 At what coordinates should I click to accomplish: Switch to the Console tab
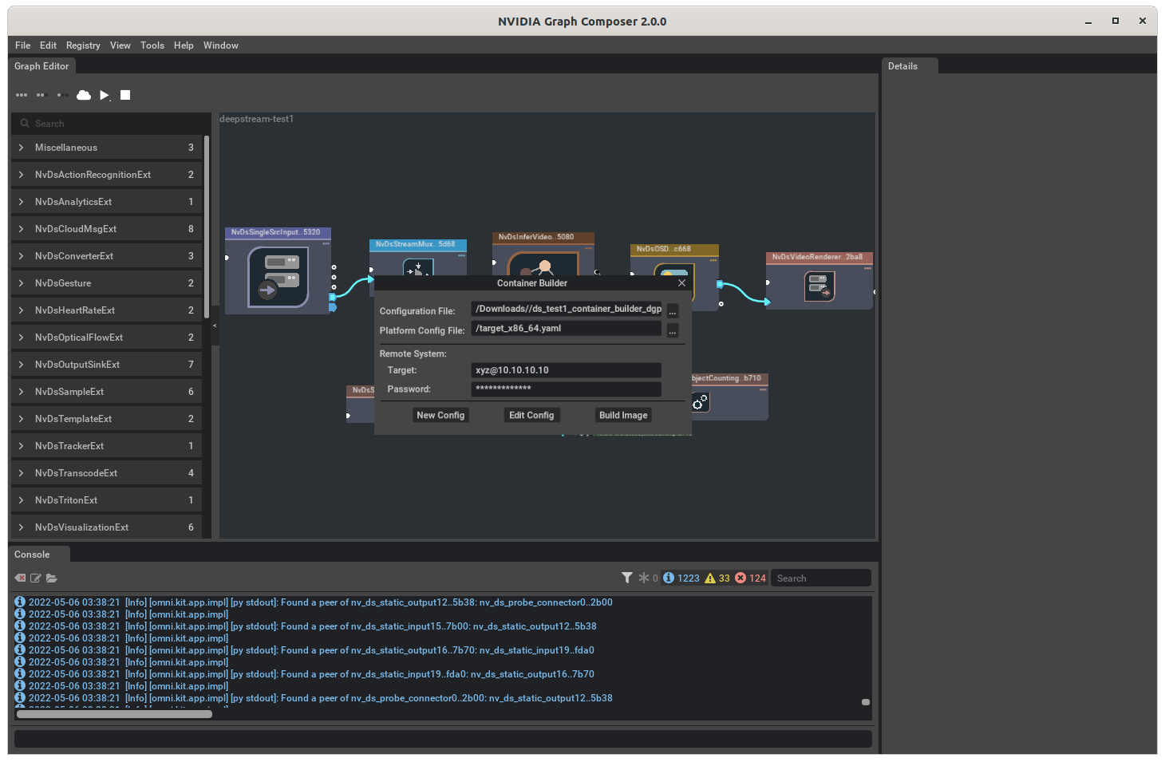[30, 554]
